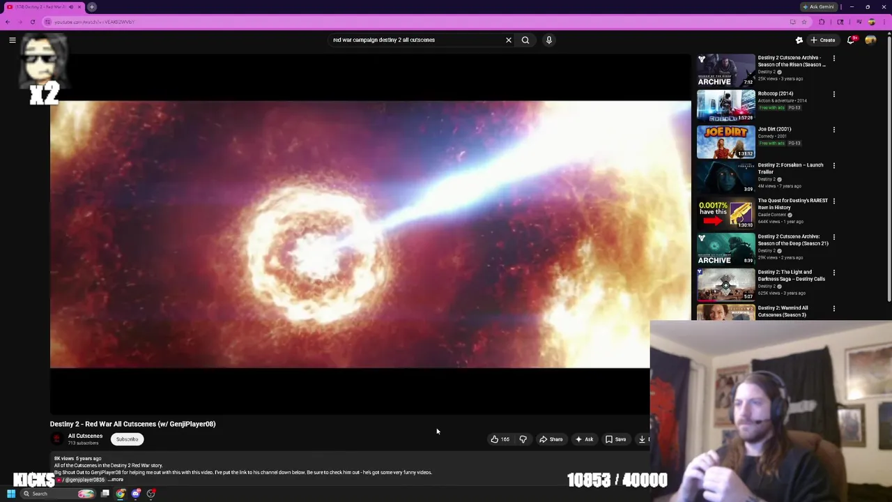Open the Windows Start menu
This screenshot has width=892, height=502.
pos(11,494)
